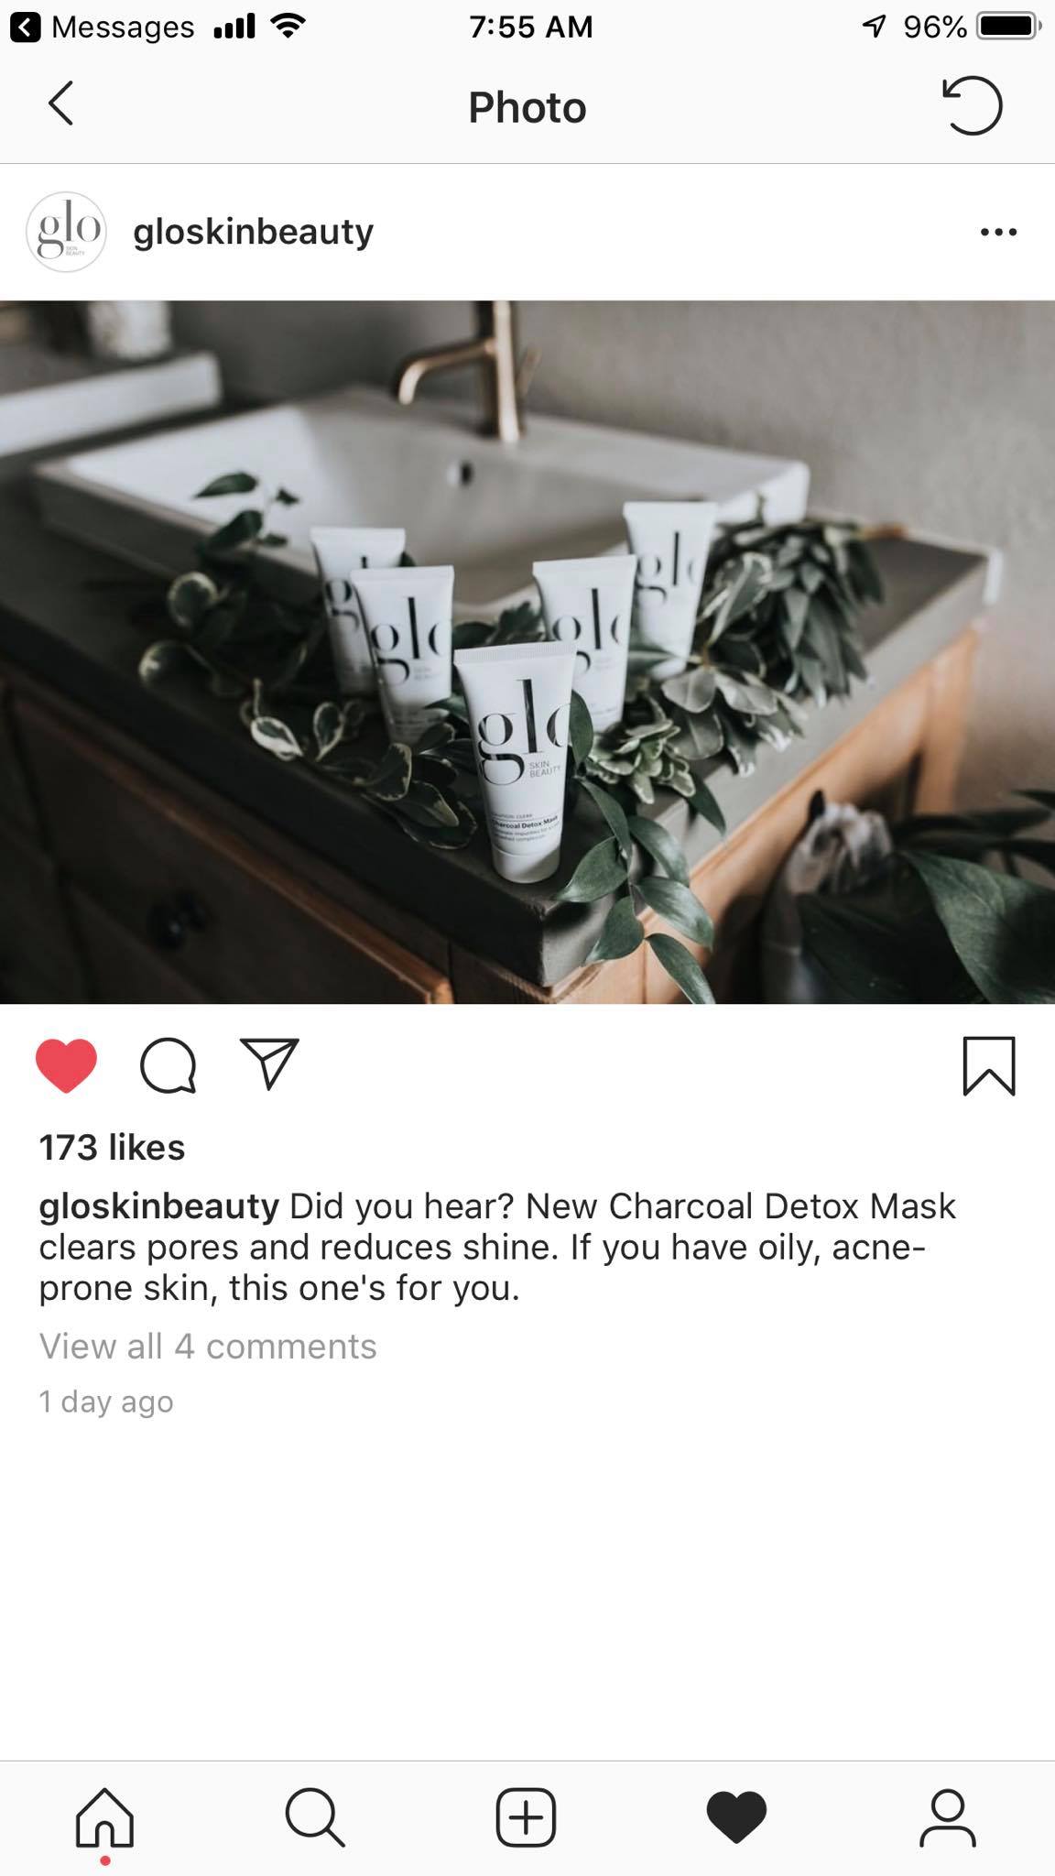The image size is (1055, 1876).
Task: Open the three-dot post options menu
Action: coord(998,232)
